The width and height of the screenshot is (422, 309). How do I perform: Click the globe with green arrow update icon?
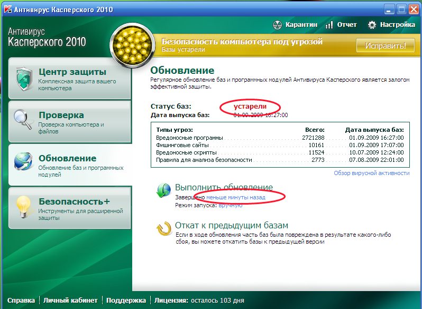coord(163,190)
